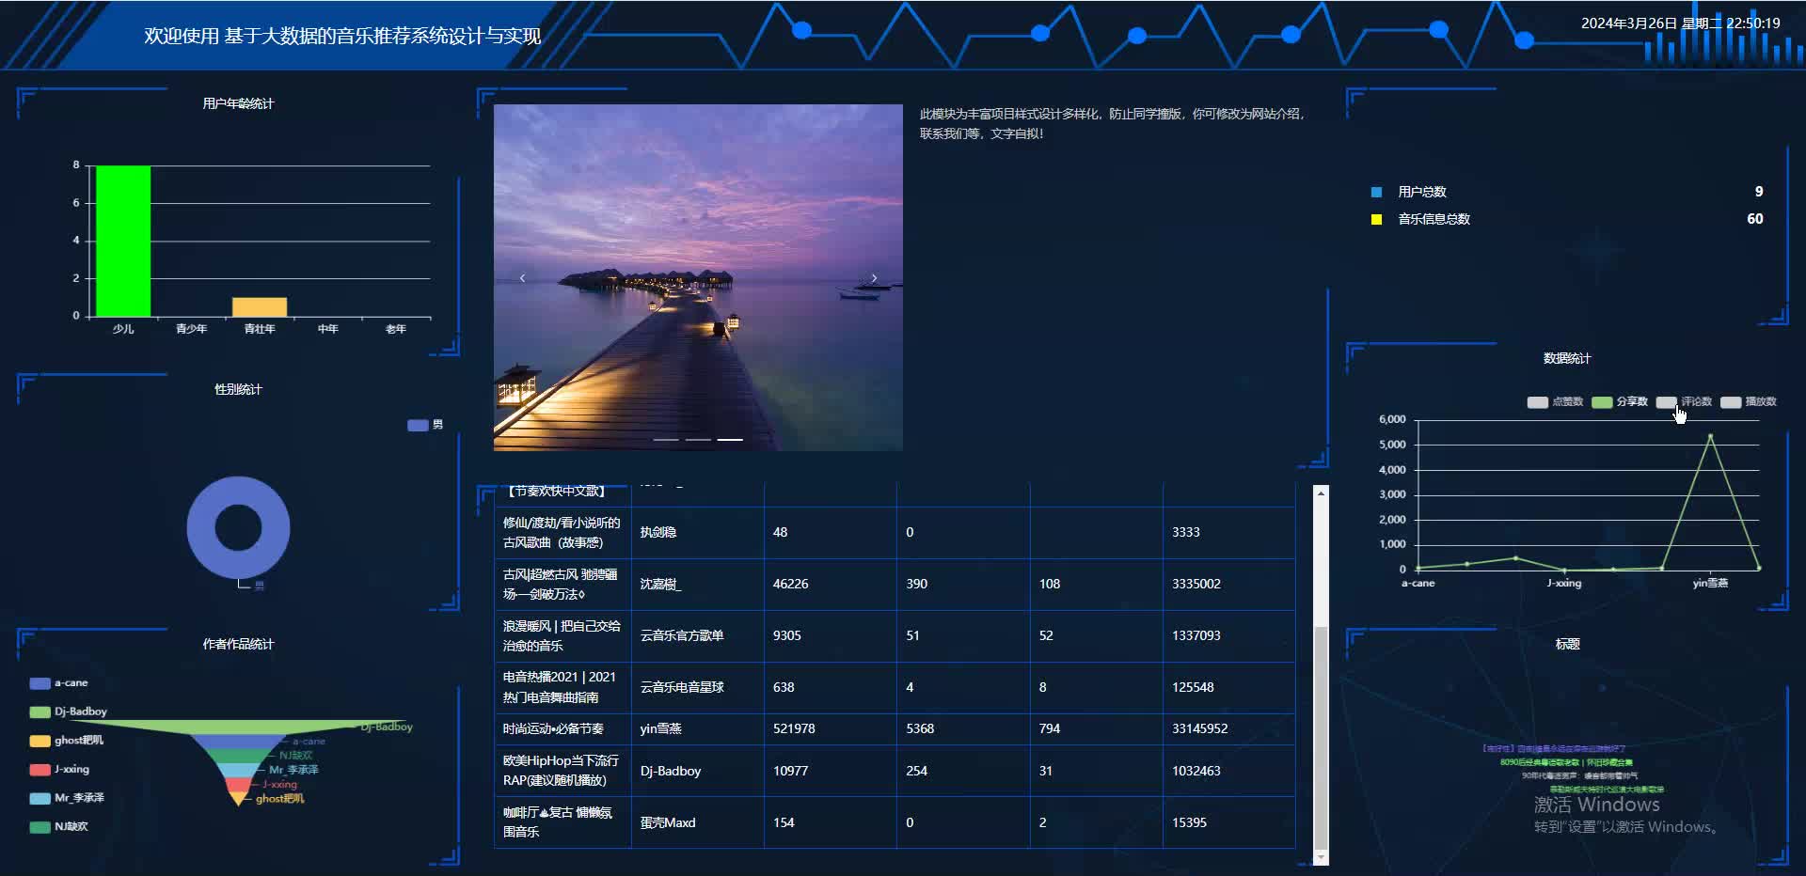1806x876 pixels.
Task: Click the 数据统计 panel title
Action: pos(1567,358)
